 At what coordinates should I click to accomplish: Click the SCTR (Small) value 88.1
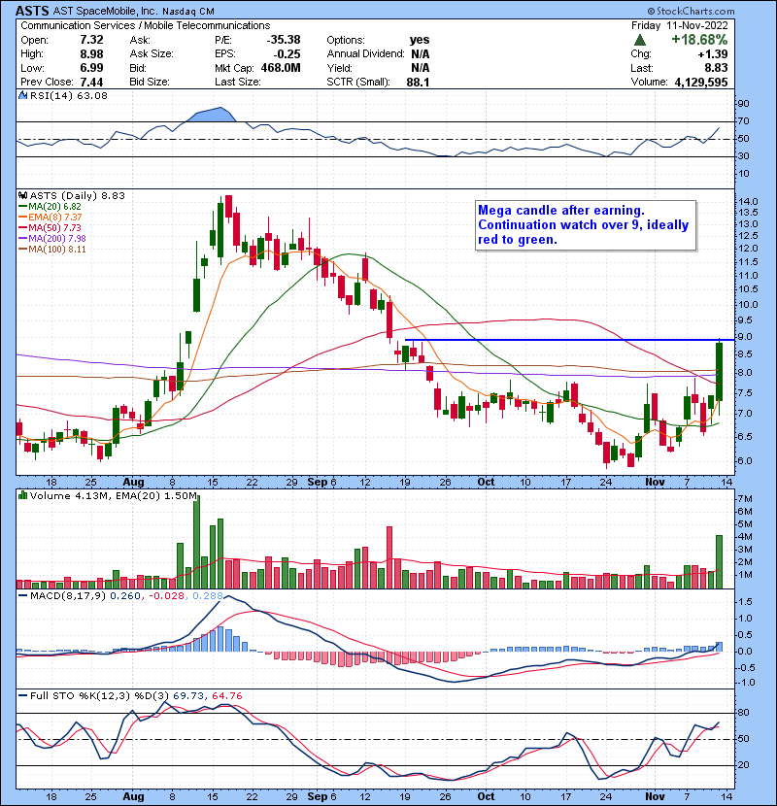click(418, 83)
